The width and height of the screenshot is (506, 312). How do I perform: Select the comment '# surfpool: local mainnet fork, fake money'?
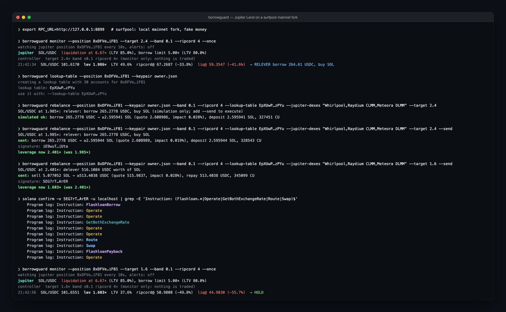(x=159, y=29)
